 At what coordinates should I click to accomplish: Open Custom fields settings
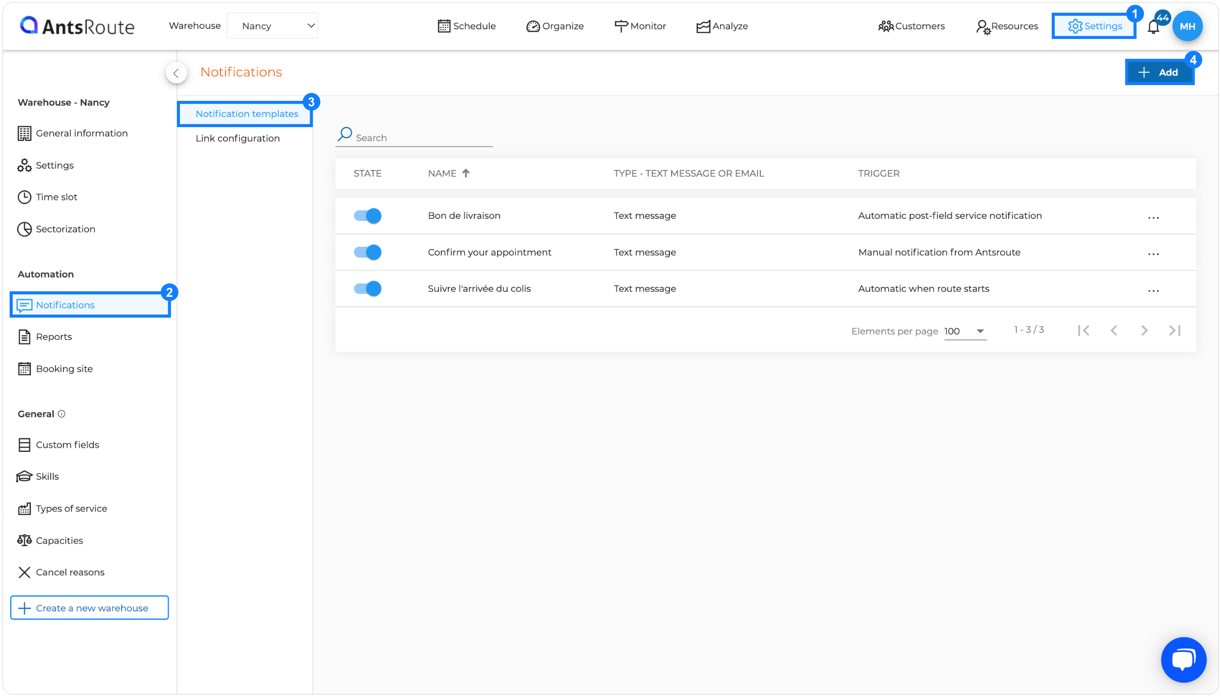58,445
